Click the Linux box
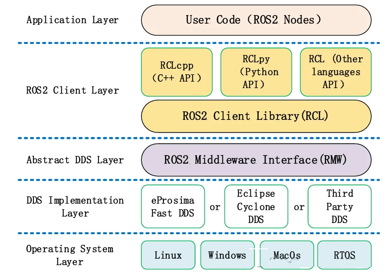Viewport: 391px width, 278px height. point(168,255)
